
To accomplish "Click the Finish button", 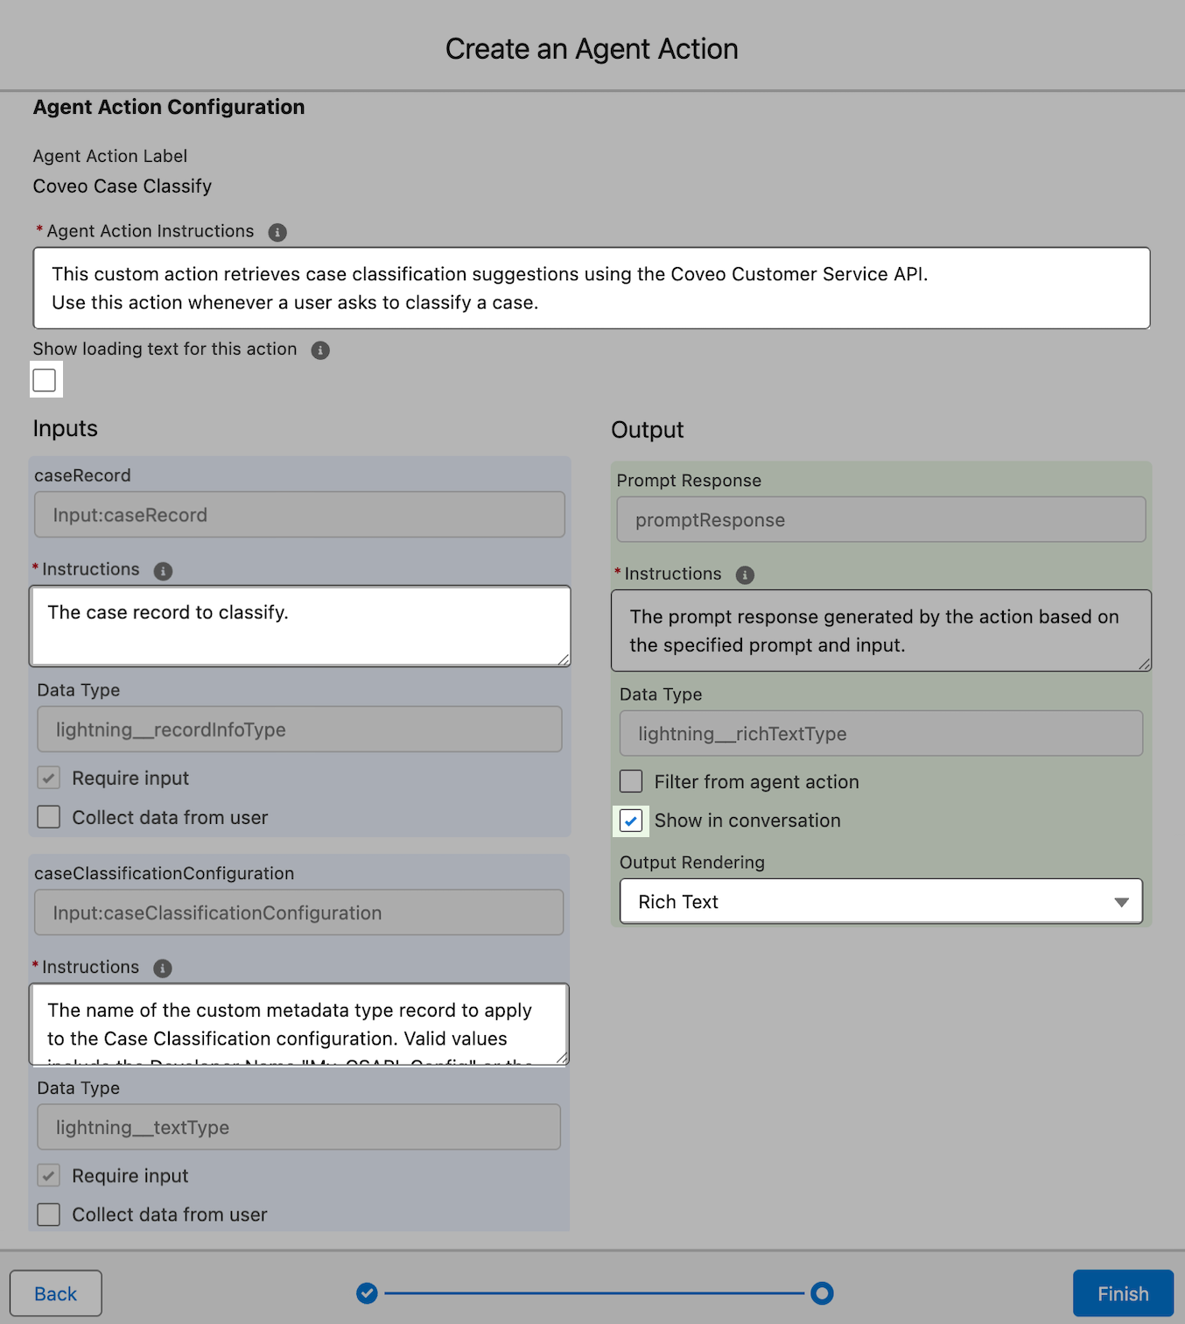I will 1122,1293.
